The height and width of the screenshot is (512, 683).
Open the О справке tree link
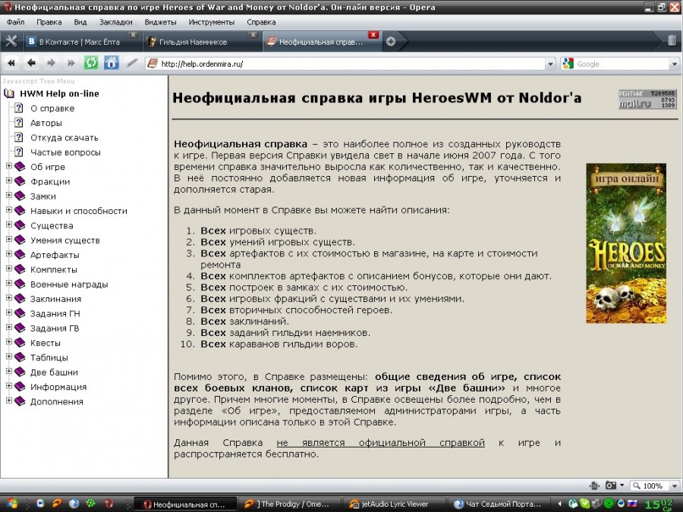(x=52, y=108)
